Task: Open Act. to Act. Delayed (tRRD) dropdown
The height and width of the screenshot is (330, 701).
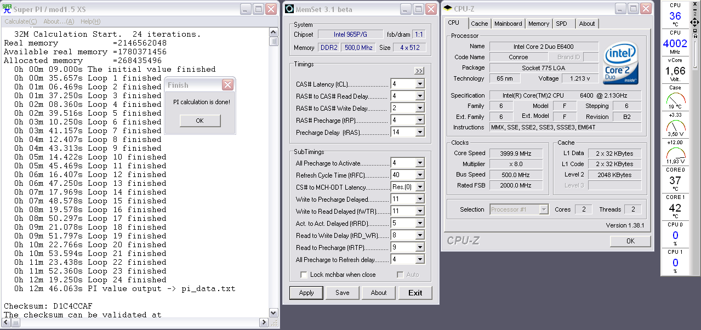Action: tap(420, 223)
